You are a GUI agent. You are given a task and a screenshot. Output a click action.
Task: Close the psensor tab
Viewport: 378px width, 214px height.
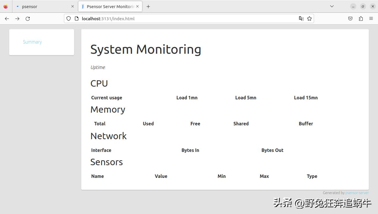pos(73,6)
